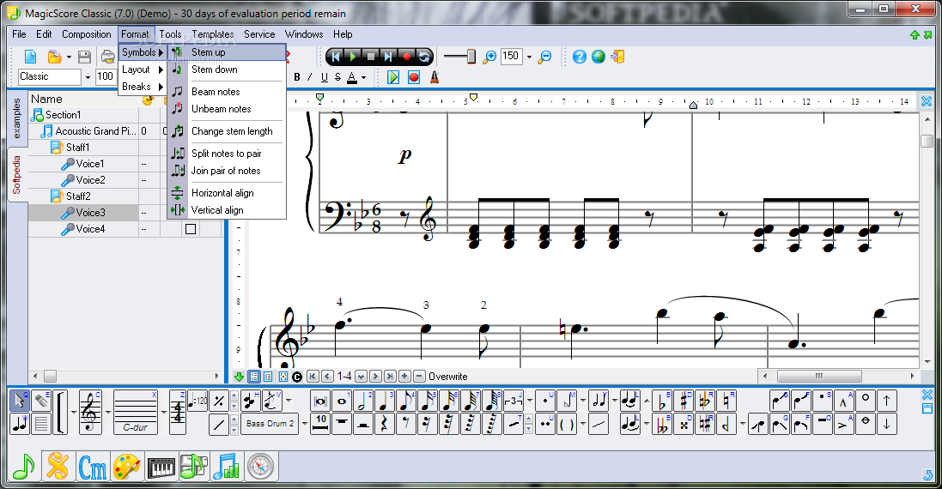Open the color palette panel
Screen dimensions: 942x489
point(127,466)
